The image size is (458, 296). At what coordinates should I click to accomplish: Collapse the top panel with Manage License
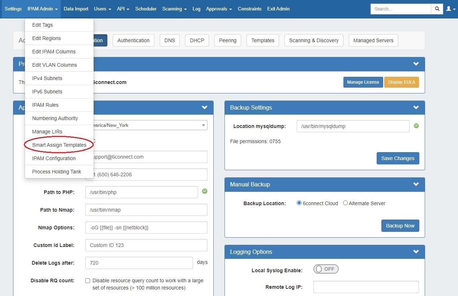416,64
